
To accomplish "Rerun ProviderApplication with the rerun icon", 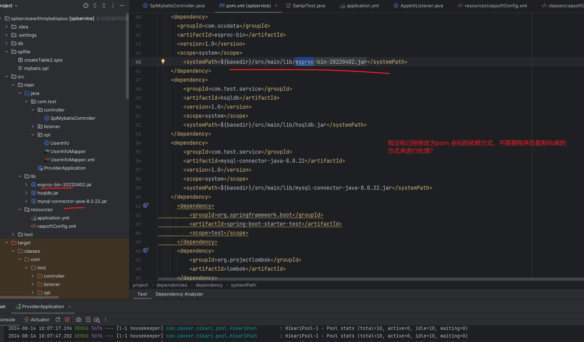I will pos(58,319).
